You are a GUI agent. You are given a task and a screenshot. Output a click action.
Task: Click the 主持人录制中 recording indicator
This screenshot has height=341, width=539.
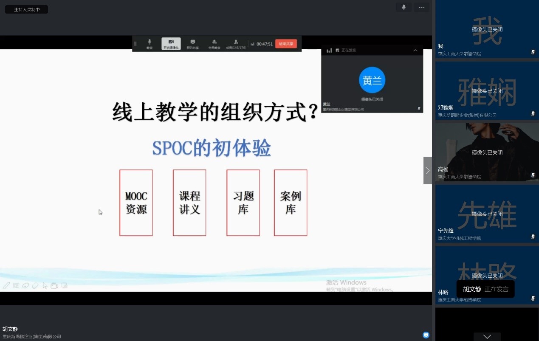26,9
